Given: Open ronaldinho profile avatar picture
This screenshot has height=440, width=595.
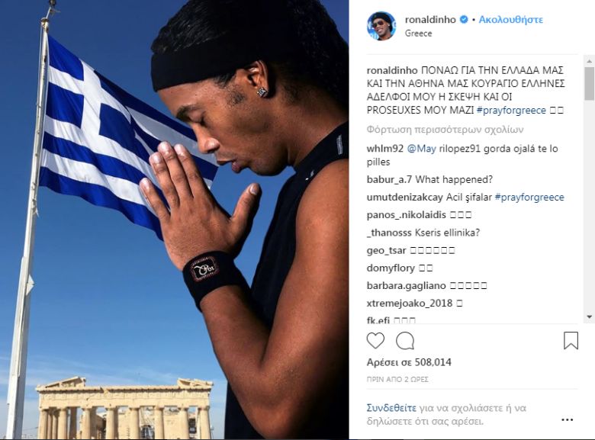Looking at the screenshot, I should click(381, 26).
